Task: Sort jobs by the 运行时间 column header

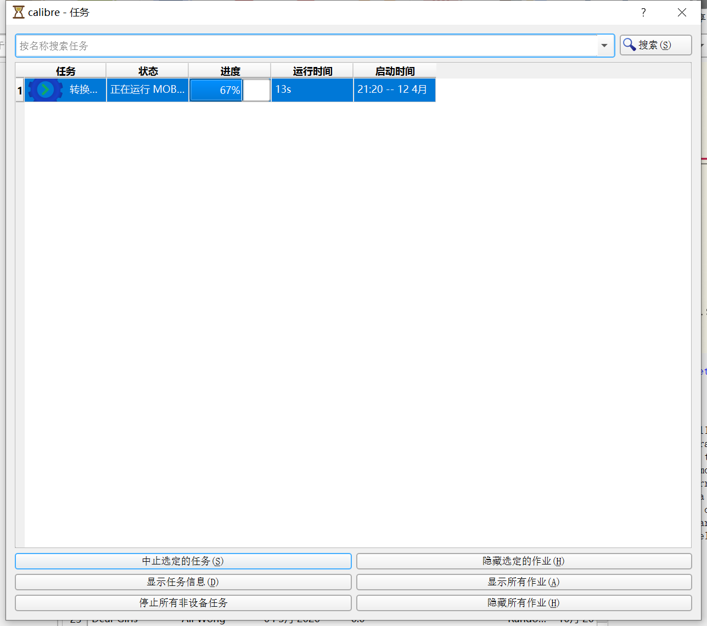Action: tap(311, 71)
